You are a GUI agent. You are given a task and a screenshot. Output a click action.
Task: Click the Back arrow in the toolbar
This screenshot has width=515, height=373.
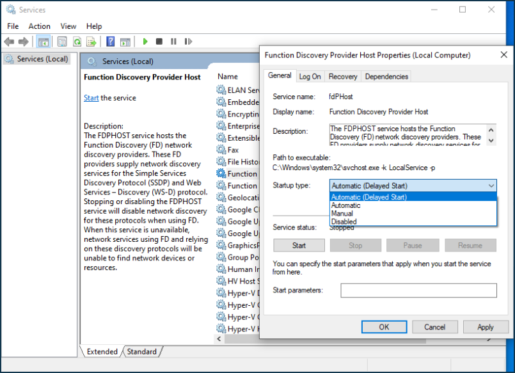[x=9, y=42]
